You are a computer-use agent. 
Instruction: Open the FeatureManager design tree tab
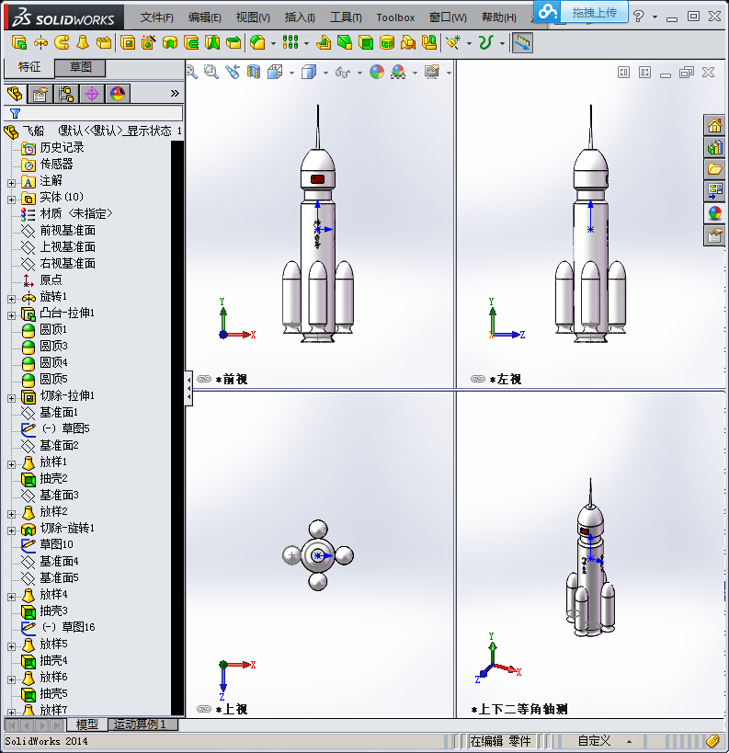pos(15,93)
